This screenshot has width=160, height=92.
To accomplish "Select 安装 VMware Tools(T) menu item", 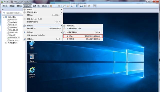I will click(x=36, y=35).
